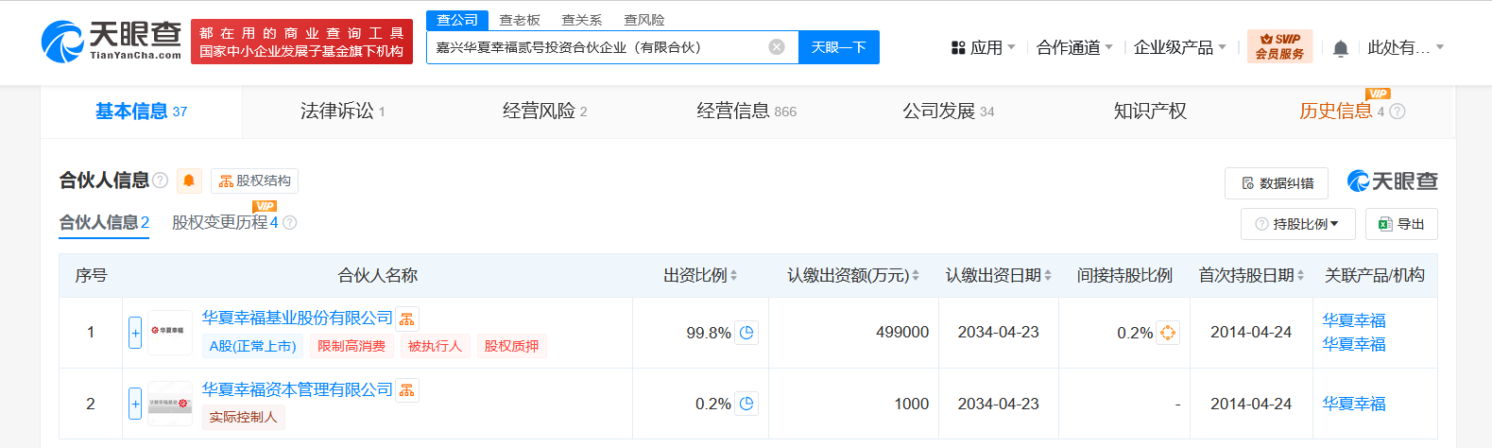Click the pie chart icon next to 99.8%
The height and width of the screenshot is (448, 1492).
[746, 333]
